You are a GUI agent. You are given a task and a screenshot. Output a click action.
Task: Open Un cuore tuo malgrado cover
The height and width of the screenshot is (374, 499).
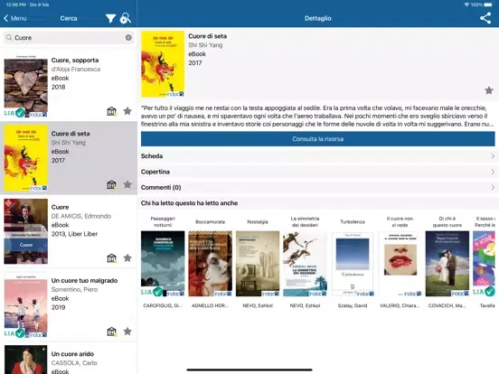click(26, 305)
